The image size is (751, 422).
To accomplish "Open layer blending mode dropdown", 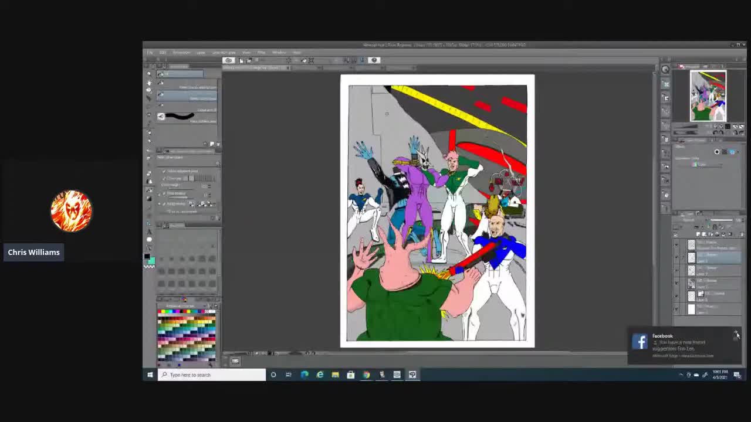I will pyautogui.click(x=688, y=220).
